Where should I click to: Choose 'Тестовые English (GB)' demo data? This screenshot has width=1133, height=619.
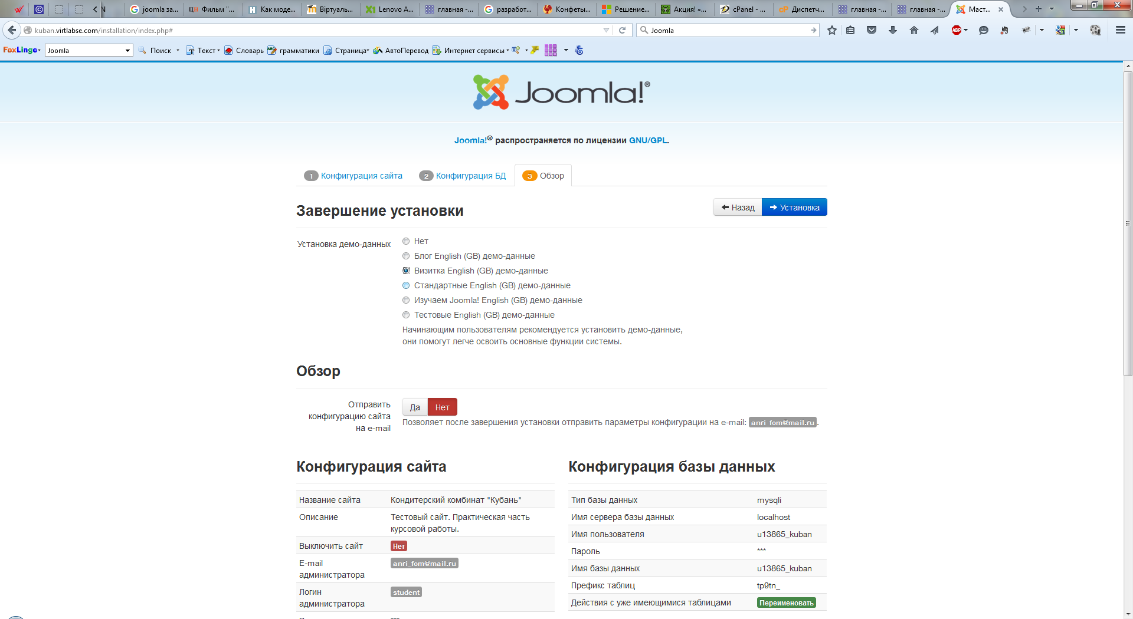[x=406, y=315]
